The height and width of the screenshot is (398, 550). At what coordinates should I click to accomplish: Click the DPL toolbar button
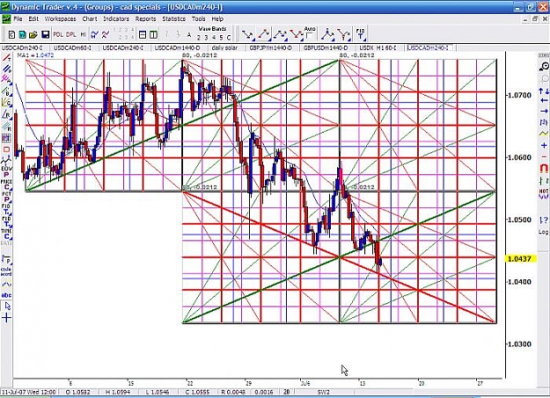[x=71, y=34]
